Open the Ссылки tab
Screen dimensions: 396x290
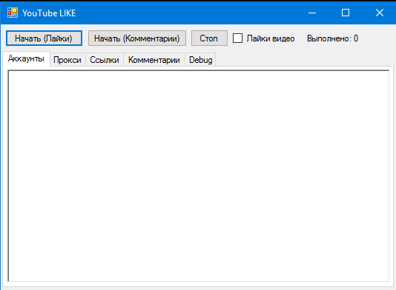[x=105, y=60]
